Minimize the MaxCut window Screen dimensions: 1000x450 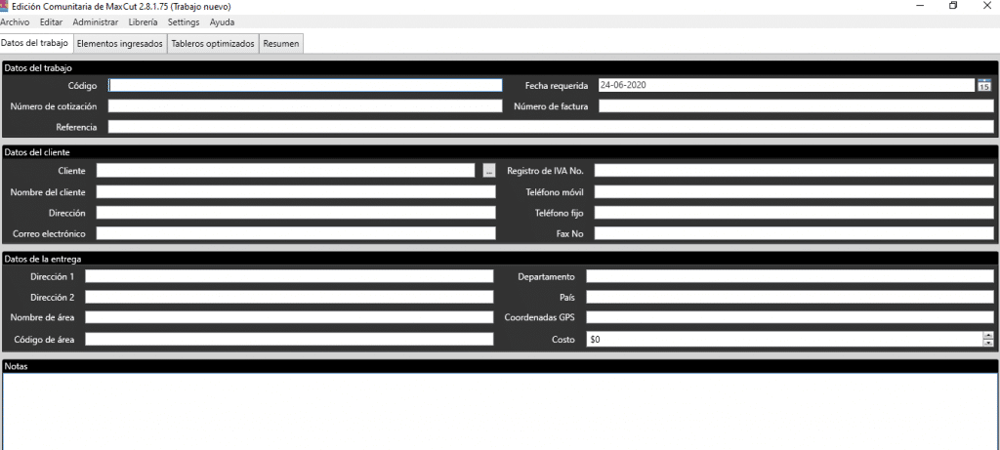[921, 6]
